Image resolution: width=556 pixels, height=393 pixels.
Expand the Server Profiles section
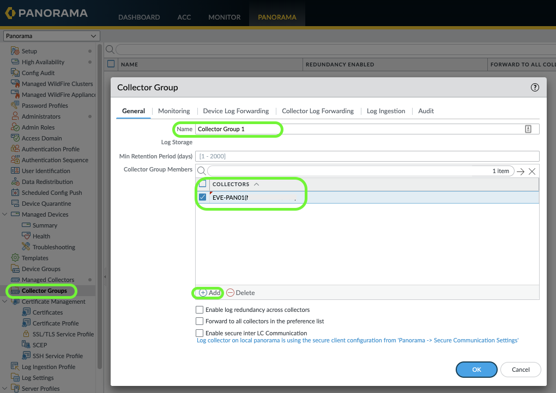pos(5,388)
